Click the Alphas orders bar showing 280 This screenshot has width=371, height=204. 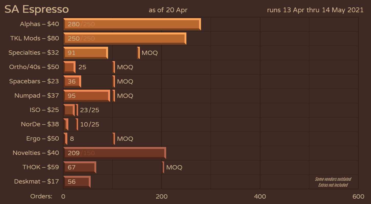click(x=132, y=24)
